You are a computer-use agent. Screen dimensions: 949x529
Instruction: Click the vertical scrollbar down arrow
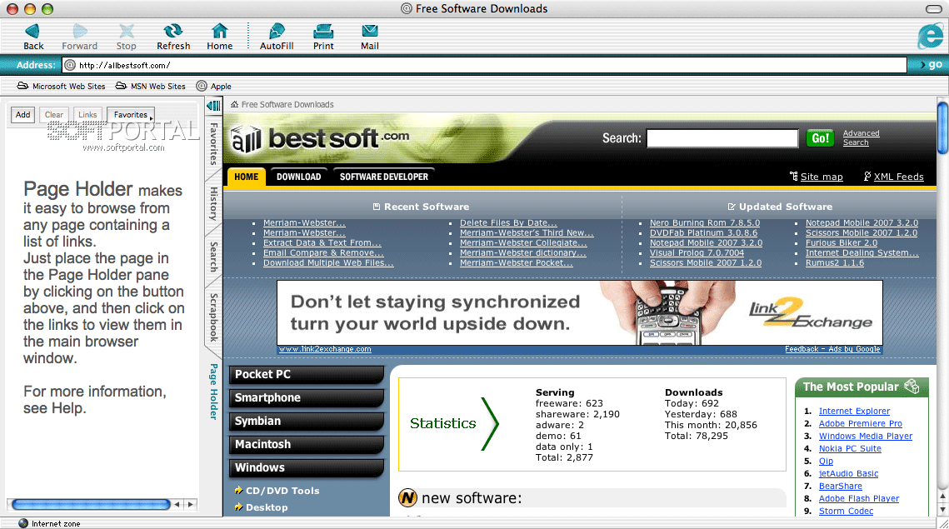coord(942,510)
